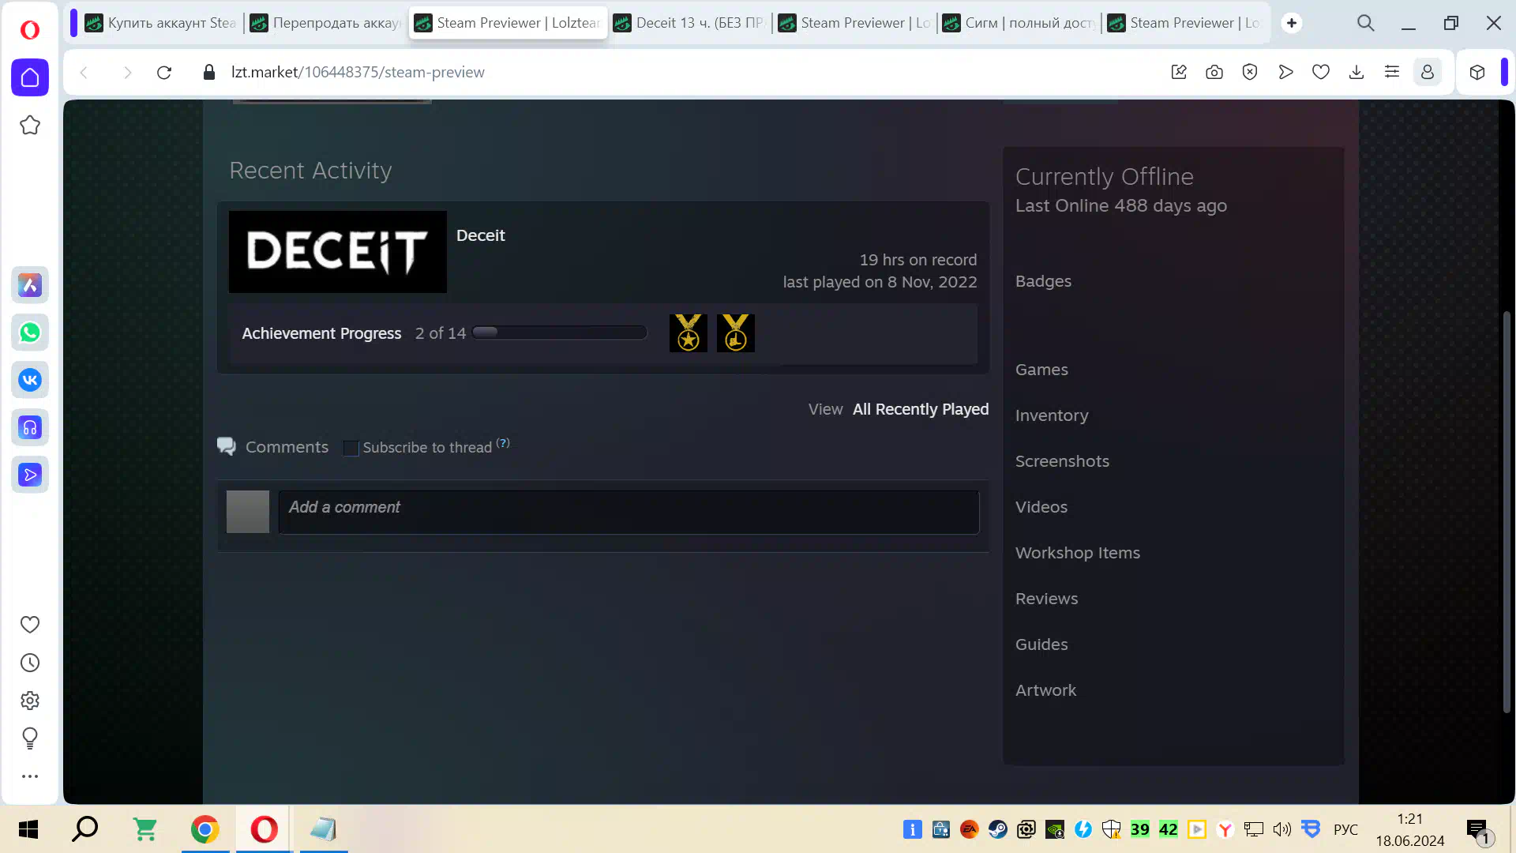Open Windows Start menu
The image size is (1516, 853).
point(28,829)
